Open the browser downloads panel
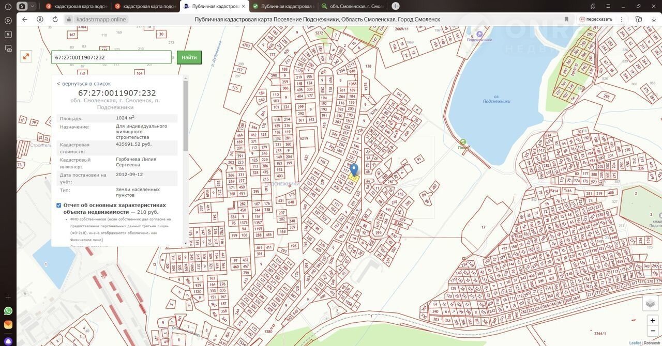 click(x=653, y=19)
